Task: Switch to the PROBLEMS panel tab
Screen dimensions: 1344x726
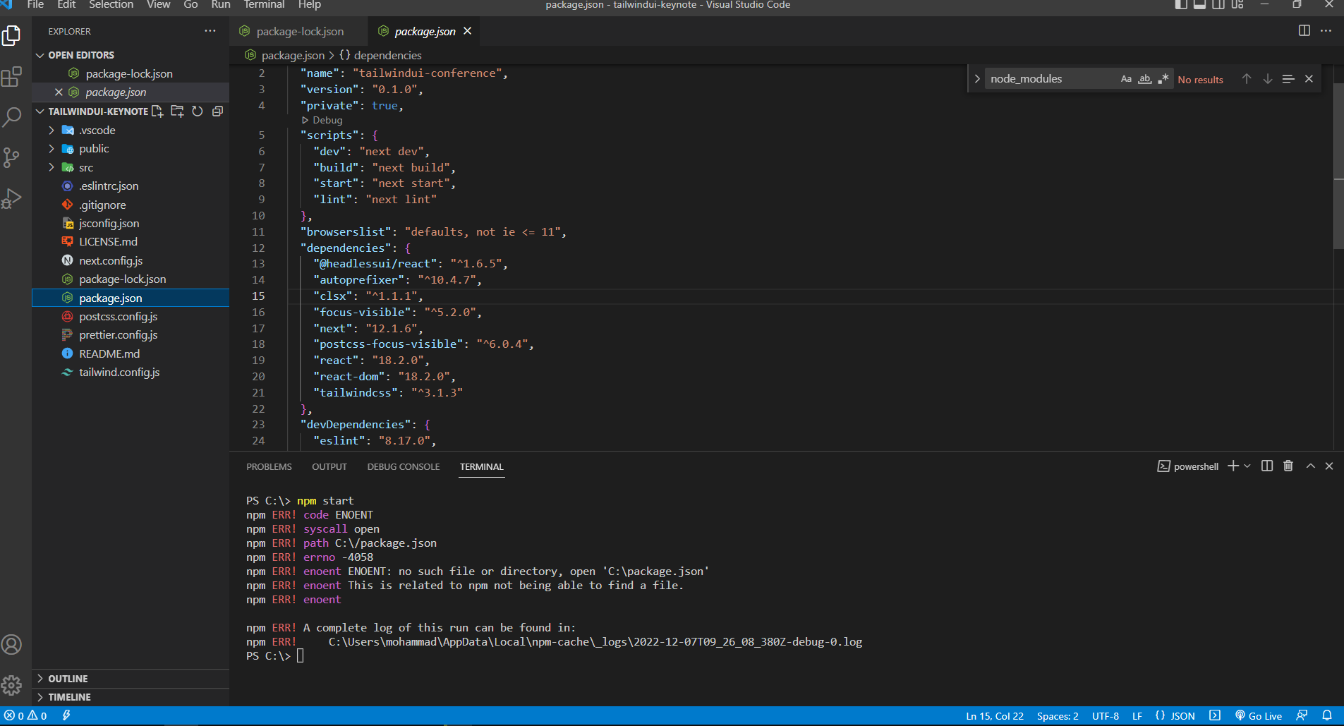Action: [269, 467]
